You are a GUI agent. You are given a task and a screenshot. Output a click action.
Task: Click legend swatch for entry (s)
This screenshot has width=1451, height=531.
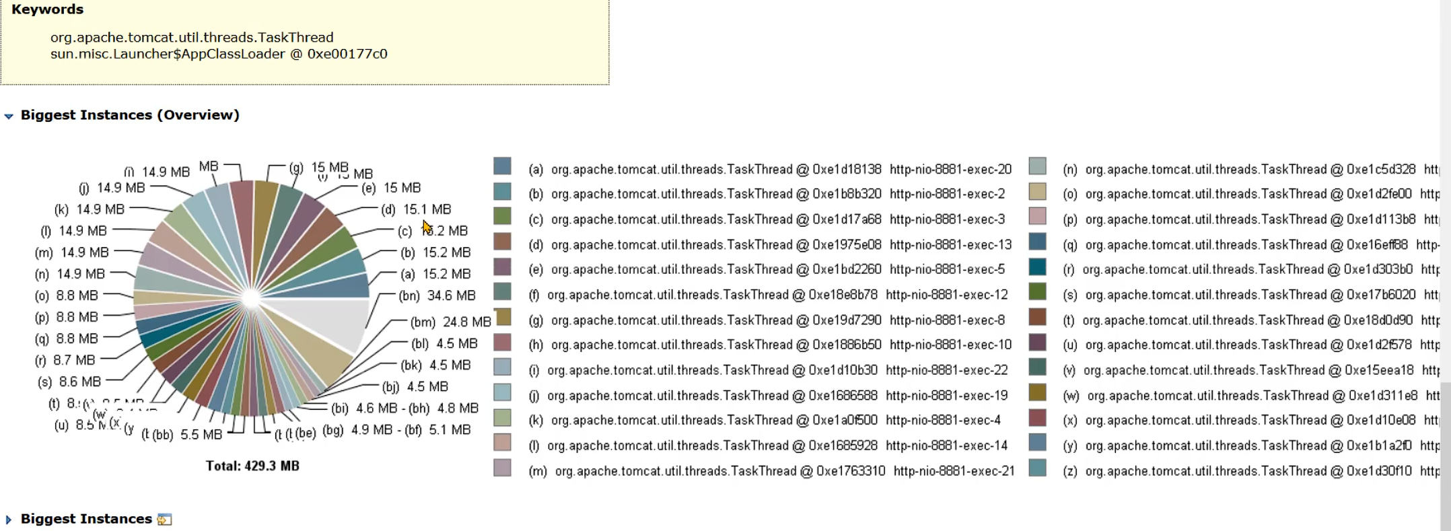click(1038, 292)
